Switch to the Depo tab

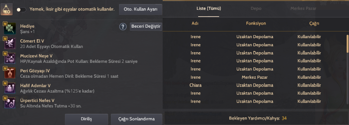(256, 9)
